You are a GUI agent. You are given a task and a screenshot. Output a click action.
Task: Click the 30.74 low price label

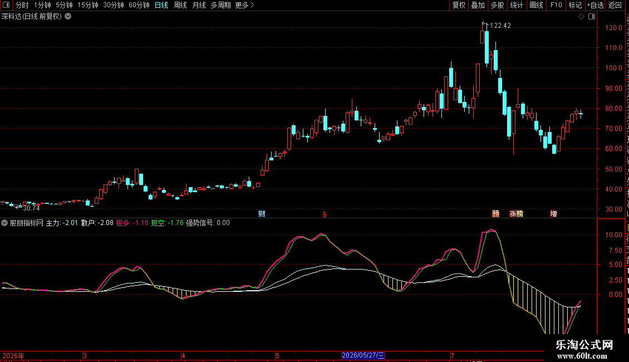coord(31,208)
